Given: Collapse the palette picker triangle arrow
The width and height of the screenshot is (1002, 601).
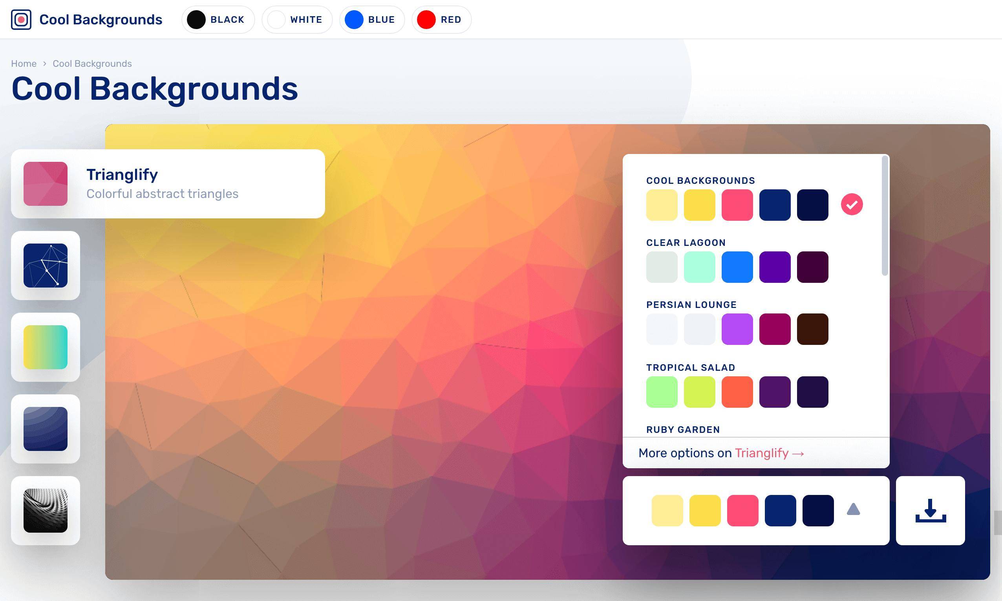Looking at the screenshot, I should 853,509.
